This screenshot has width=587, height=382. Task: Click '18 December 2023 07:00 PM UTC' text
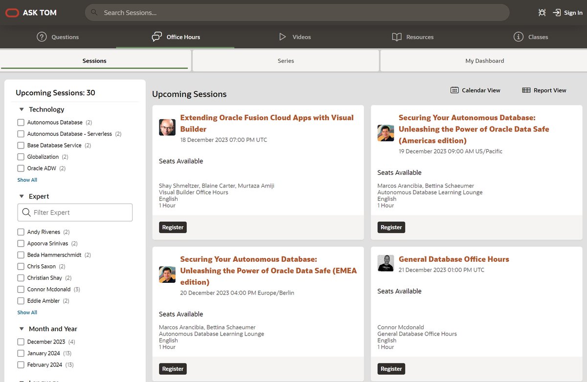tap(224, 140)
